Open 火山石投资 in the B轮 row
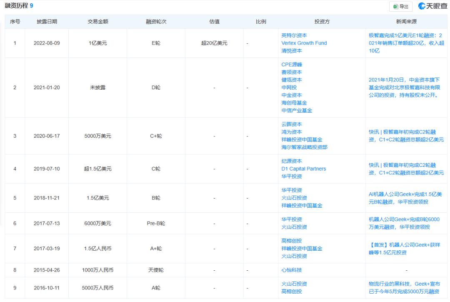 pyautogui.click(x=294, y=198)
